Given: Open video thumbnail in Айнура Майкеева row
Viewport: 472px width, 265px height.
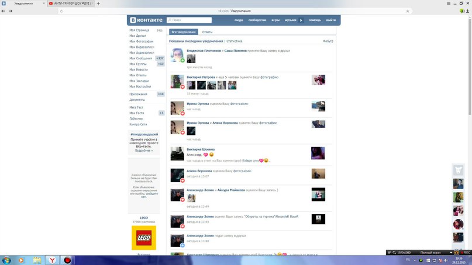Looking at the screenshot, I should (318, 194).
